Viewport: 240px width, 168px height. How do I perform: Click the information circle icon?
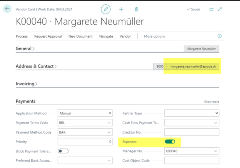[x=220, y=36]
